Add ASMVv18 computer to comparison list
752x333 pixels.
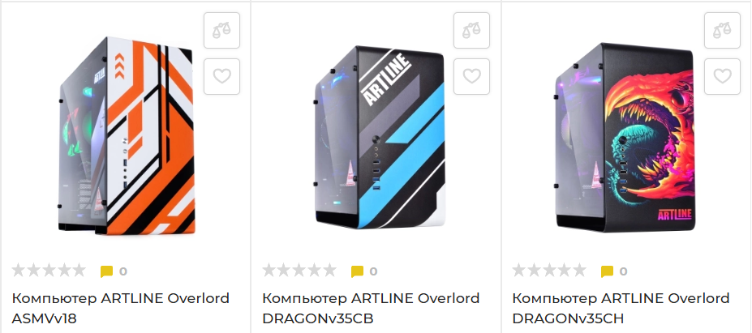coord(221,30)
